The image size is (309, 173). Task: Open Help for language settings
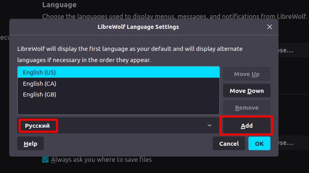pyautogui.click(x=30, y=143)
